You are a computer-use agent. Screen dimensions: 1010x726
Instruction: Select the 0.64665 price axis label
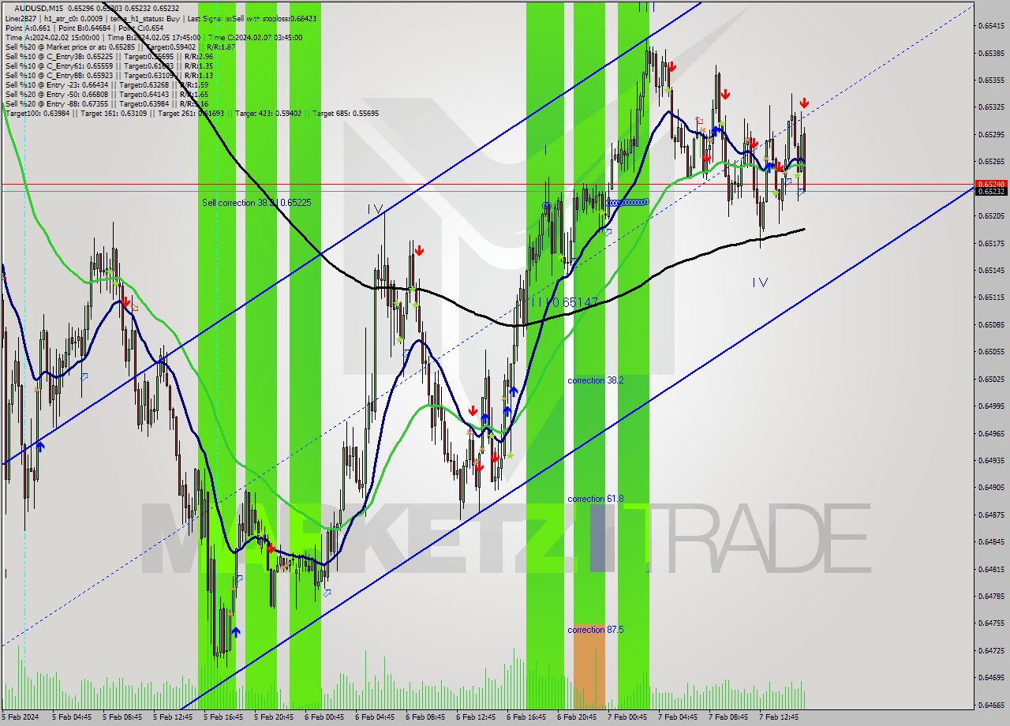(992, 705)
